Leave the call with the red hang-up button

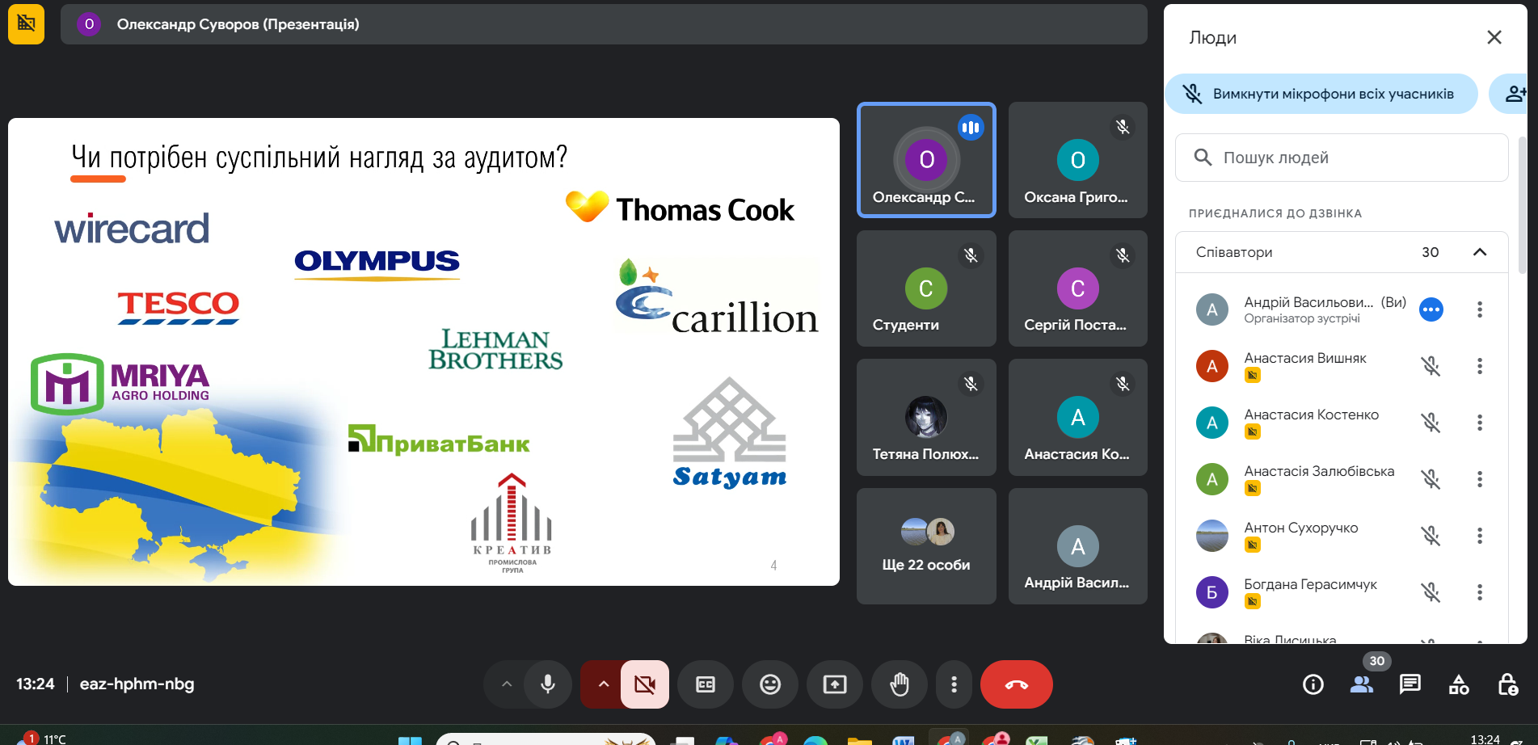click(1017, 684)
